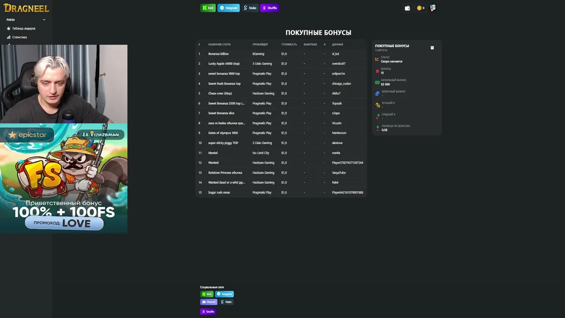Click the username chicago_ruslan

[342, 83]
